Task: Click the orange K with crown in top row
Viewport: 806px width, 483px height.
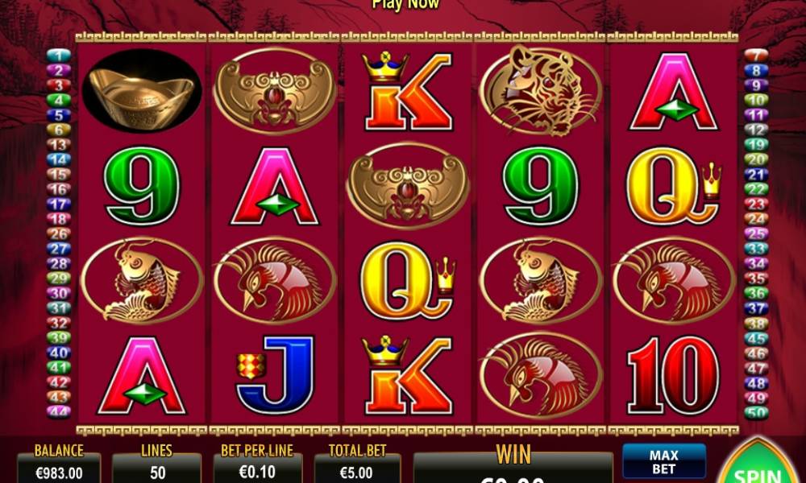Action: [x=408, y=91]
